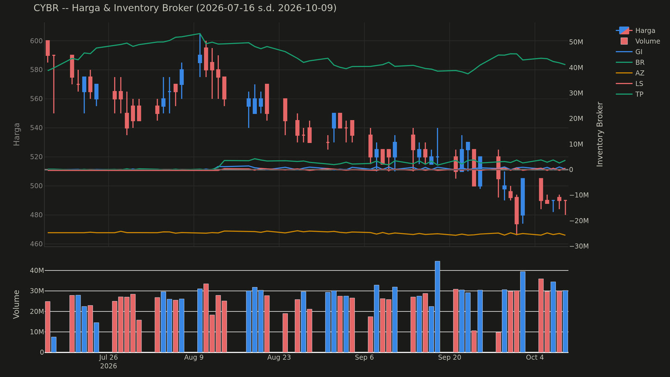This screenshot has width=670, height=377.
Task: Click the 480 price axis label
Action: click(x=36, y=215)
